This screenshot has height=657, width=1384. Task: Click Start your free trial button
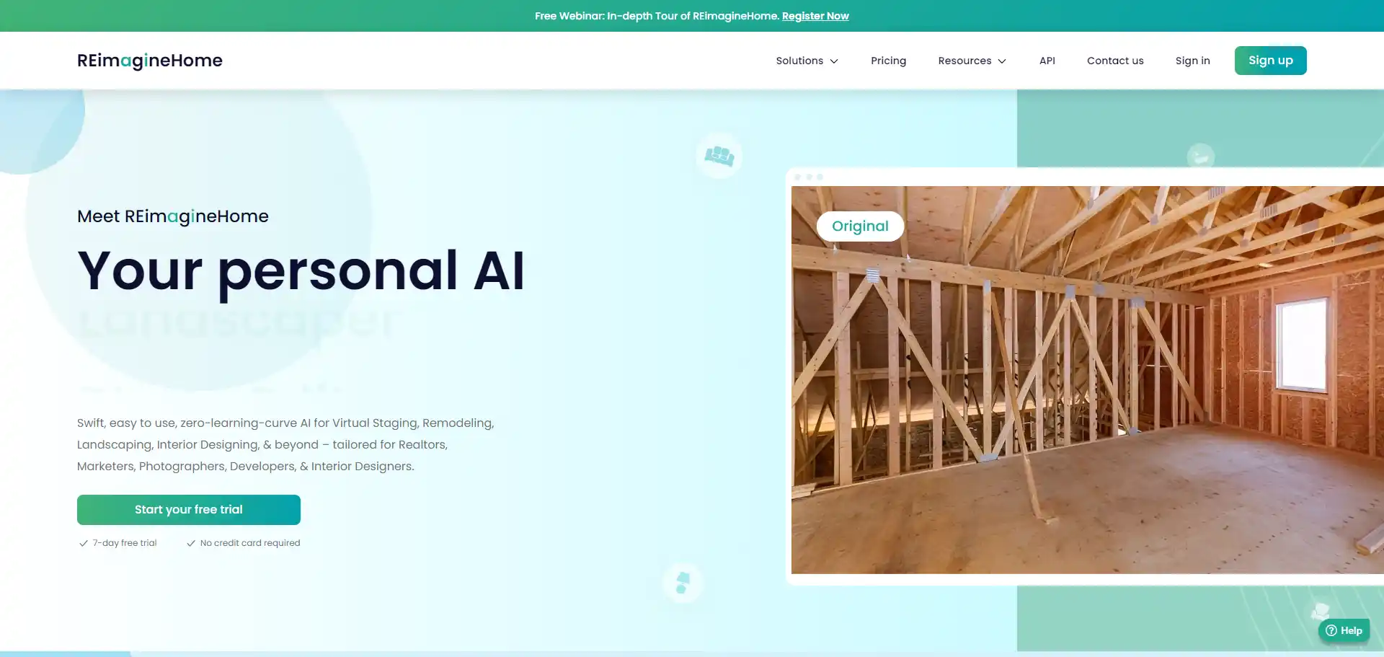tap(189, 510)
